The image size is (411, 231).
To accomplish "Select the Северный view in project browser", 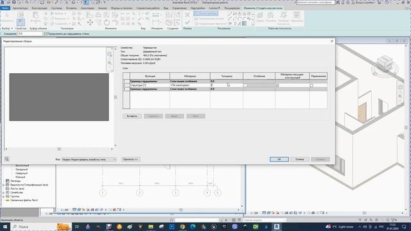I will tap(21, 173).
